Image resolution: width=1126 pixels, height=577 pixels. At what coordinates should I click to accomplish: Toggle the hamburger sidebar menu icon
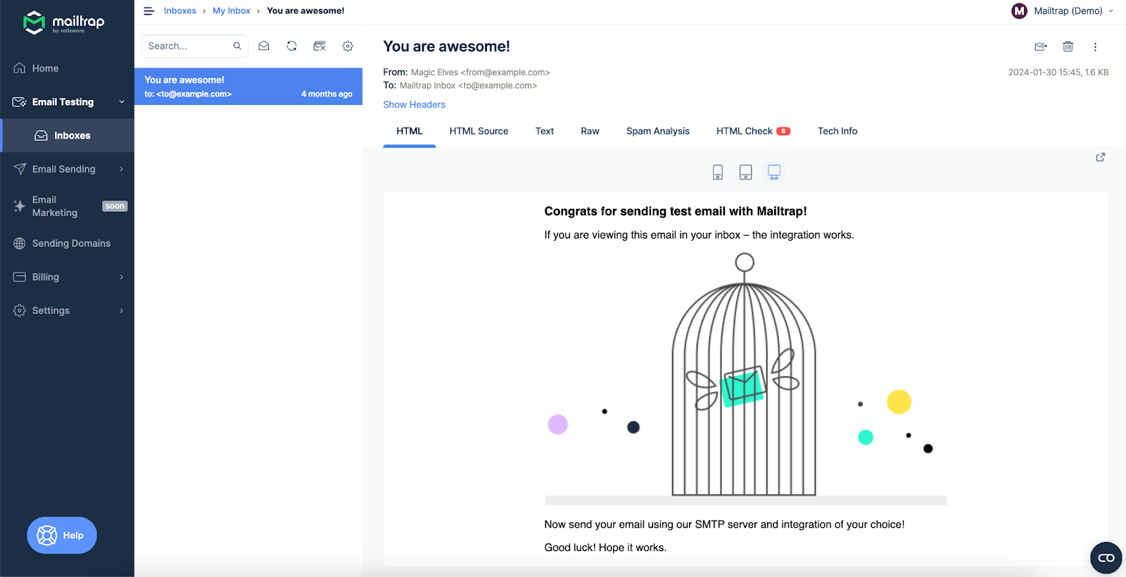[x=149, y=11]
